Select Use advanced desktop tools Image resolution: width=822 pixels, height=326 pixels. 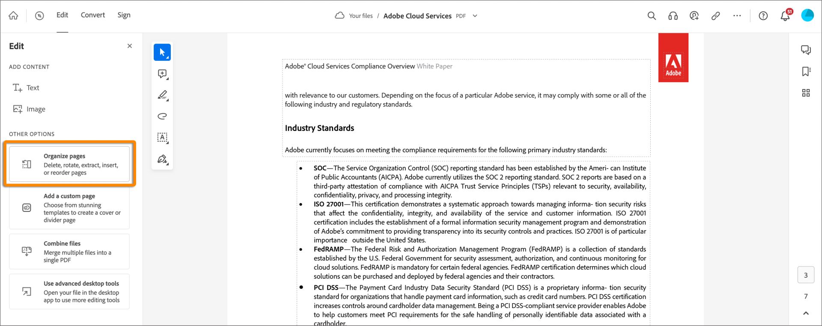pos(69,291)
